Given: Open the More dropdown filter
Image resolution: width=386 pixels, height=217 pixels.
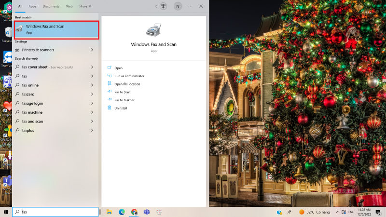Looking at the screenshot, I should pos(85,6).
